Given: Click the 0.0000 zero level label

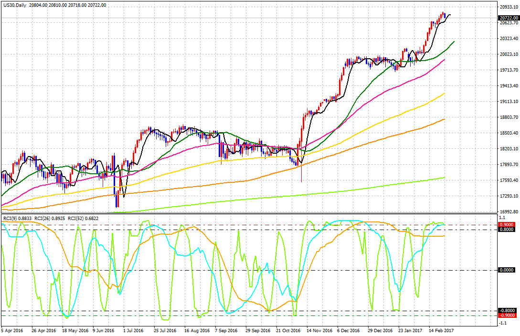Looking at the screenshot, I should click(x=506, y=270).
